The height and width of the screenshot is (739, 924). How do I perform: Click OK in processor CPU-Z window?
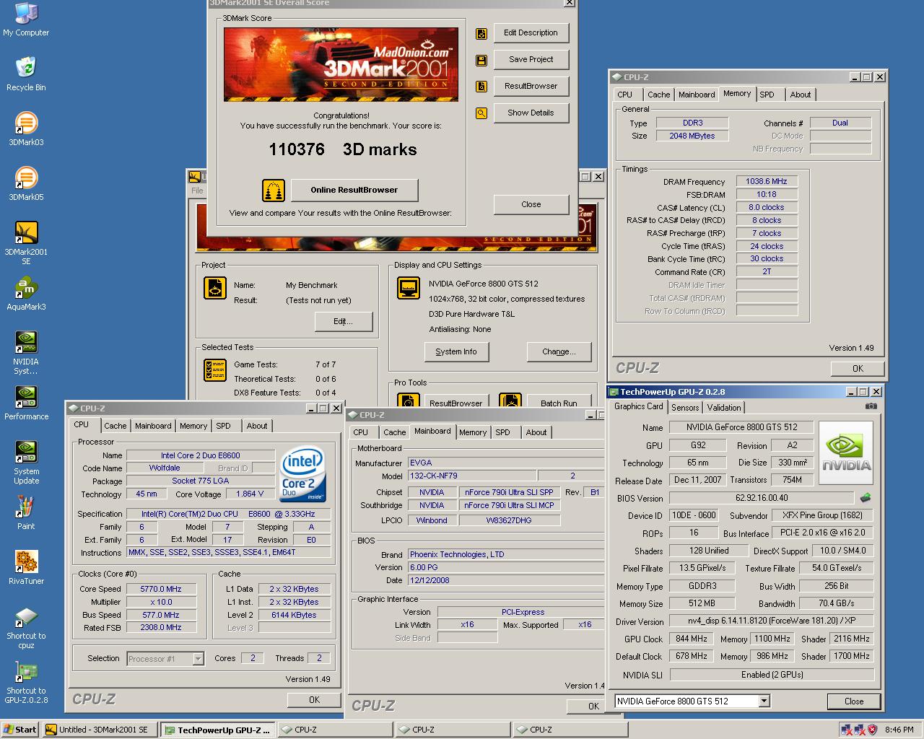[314, 699]
